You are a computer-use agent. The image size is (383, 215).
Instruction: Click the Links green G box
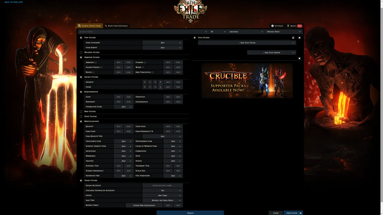150,87
